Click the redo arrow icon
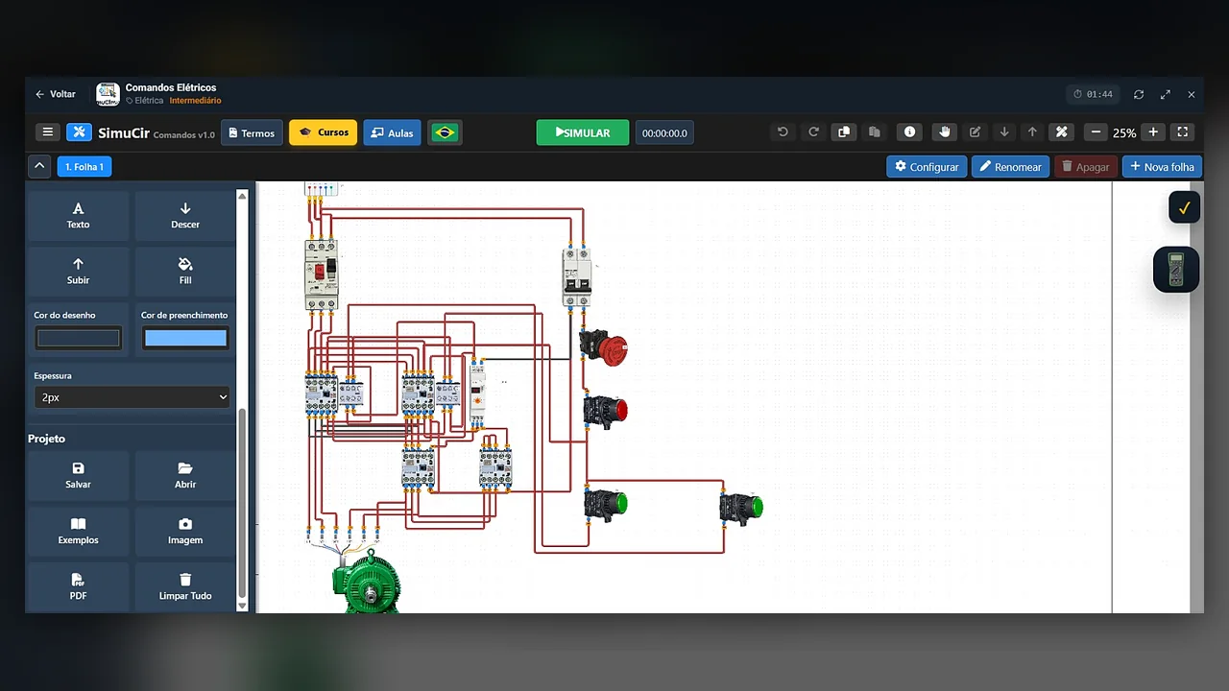 pos(813,132)
